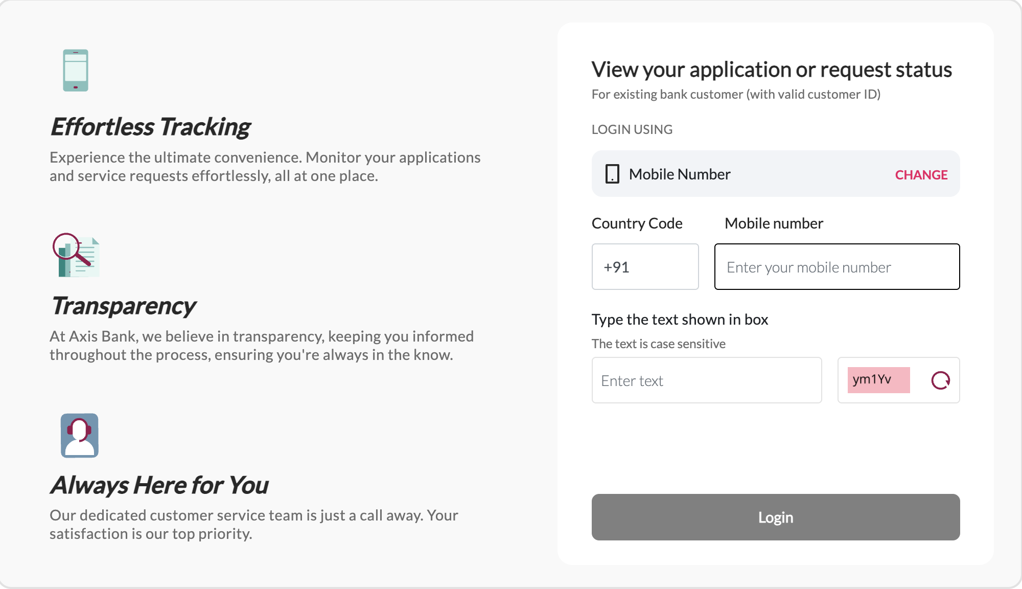Click CHANGE to switch login method
Image resolution: width=1022 pixels, height=589 pixels.
(921, 175)
